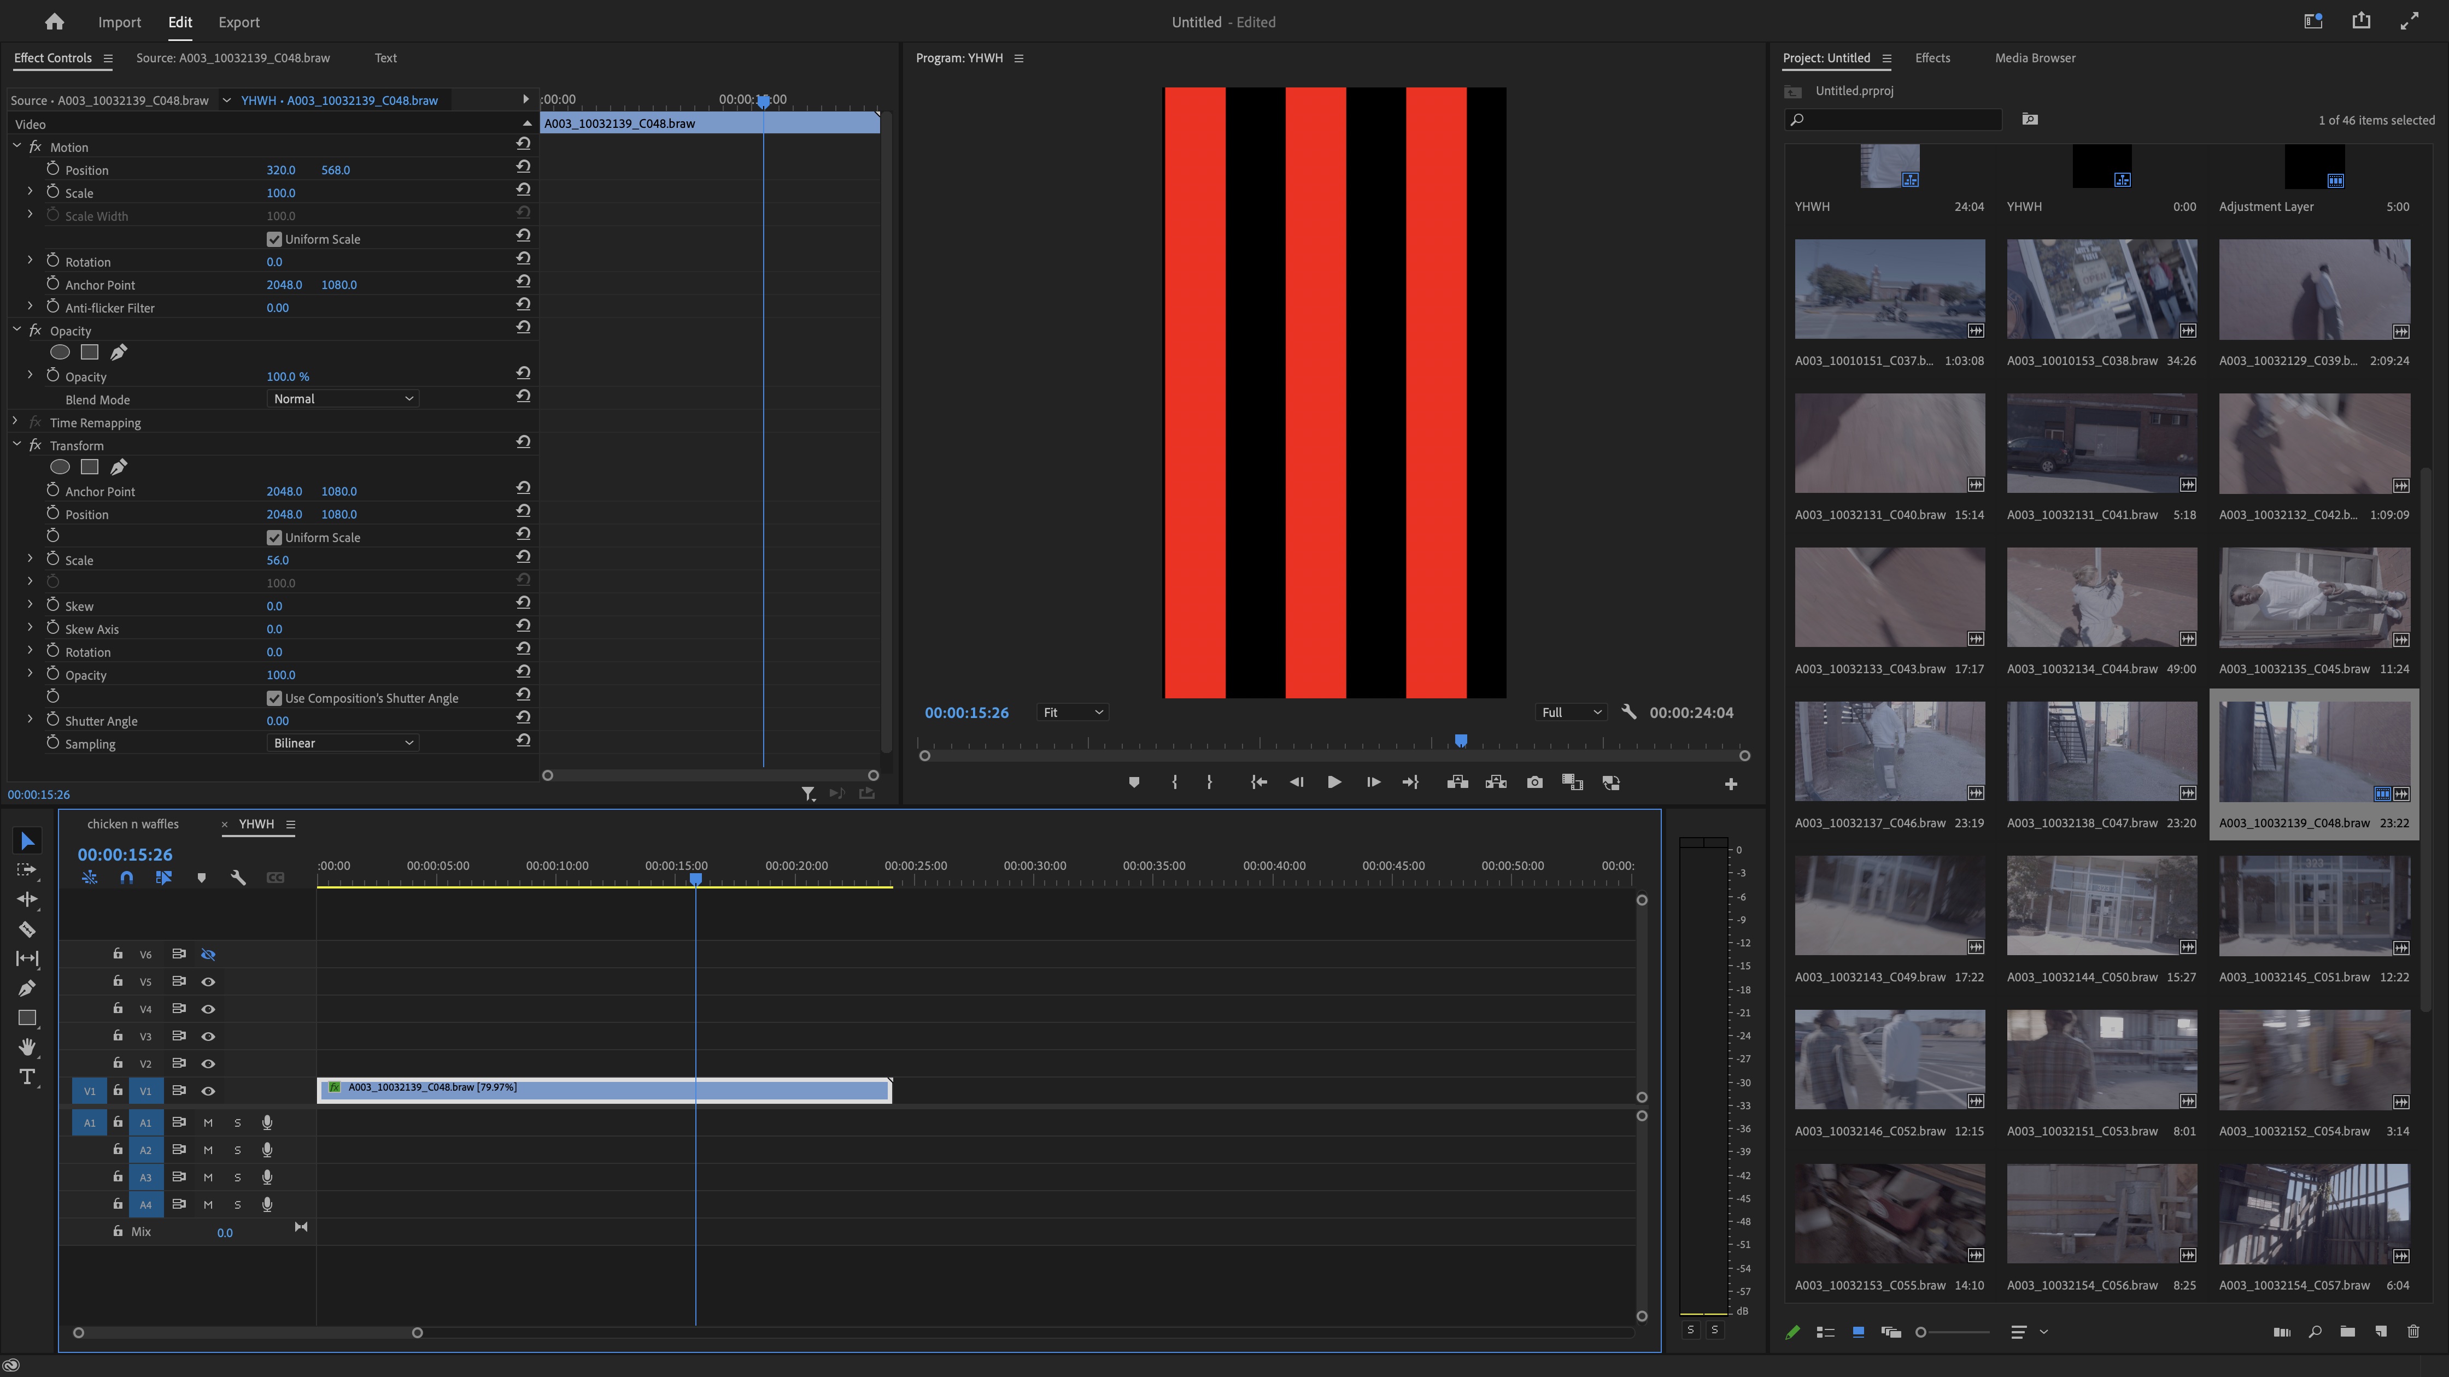The height and width of the screenshot is (1377, 2449).
Task: Expand the Time Remapping section
Action: pyautogui.click(x=15, y=421)
